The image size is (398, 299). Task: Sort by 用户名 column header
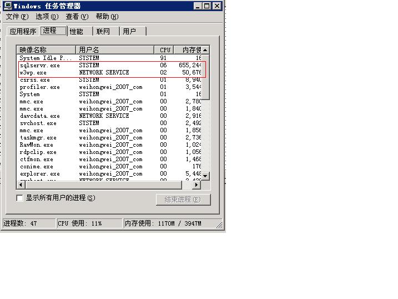pyautogui.click(x=115, y=50)
